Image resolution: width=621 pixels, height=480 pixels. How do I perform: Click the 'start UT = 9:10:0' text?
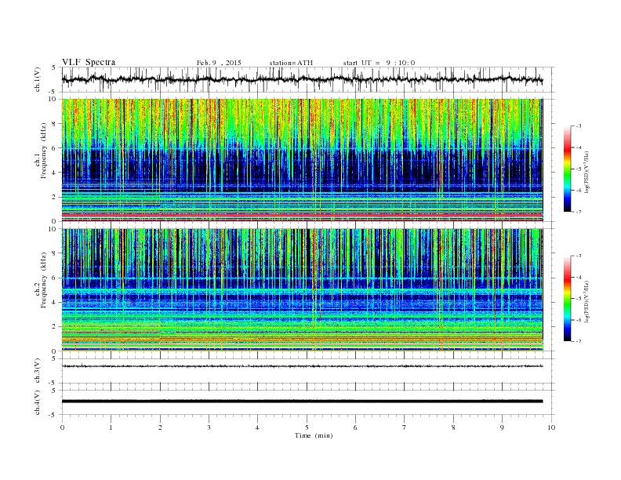click(x=379, y=63)
